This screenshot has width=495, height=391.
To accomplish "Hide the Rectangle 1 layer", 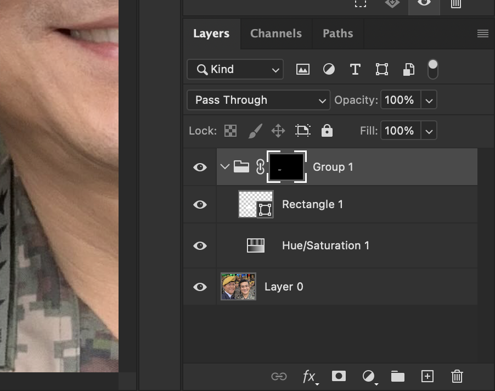I will (200, 205).
